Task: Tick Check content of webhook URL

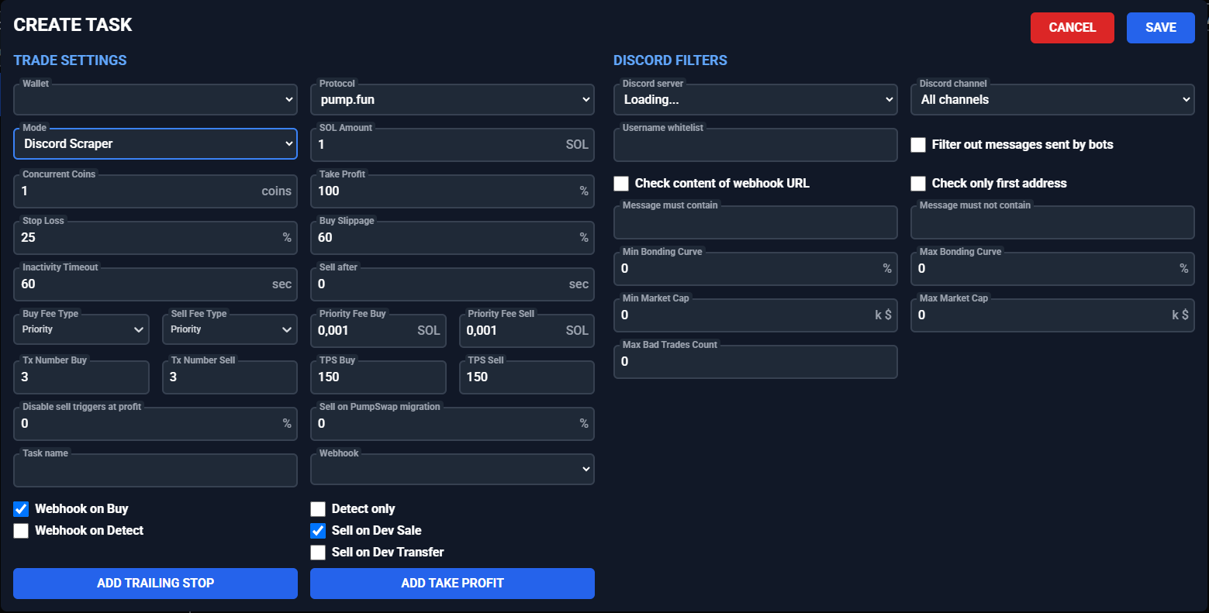Action: [621, 184]
